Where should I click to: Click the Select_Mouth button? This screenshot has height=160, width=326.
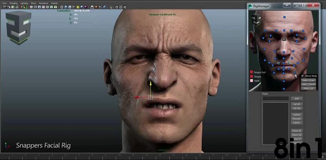click(308, 84)
